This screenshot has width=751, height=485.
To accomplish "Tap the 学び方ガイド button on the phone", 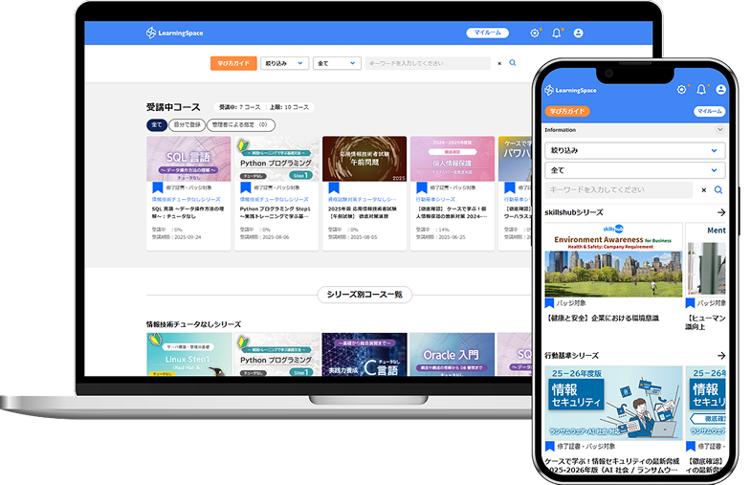I will (x=567, y=111).
